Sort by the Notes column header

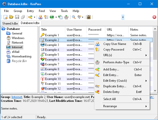141,30
